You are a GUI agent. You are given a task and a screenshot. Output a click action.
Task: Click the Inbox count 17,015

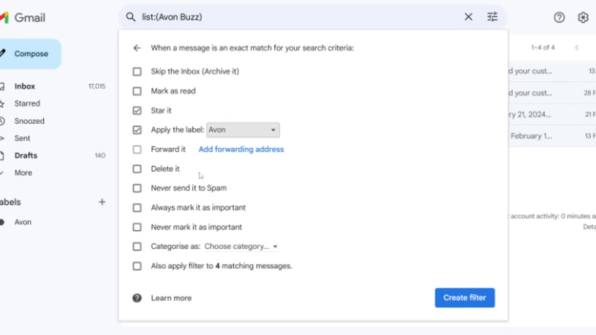(97, 87)
